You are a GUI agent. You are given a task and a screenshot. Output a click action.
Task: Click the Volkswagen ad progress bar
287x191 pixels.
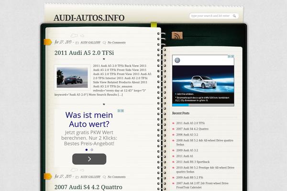click(x=203, y=105)
